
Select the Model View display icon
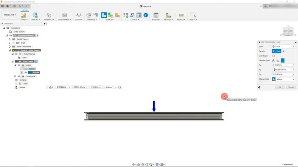tap(104, 15)
